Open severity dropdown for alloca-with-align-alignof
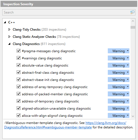138x140 pixels. coord(119,115)
